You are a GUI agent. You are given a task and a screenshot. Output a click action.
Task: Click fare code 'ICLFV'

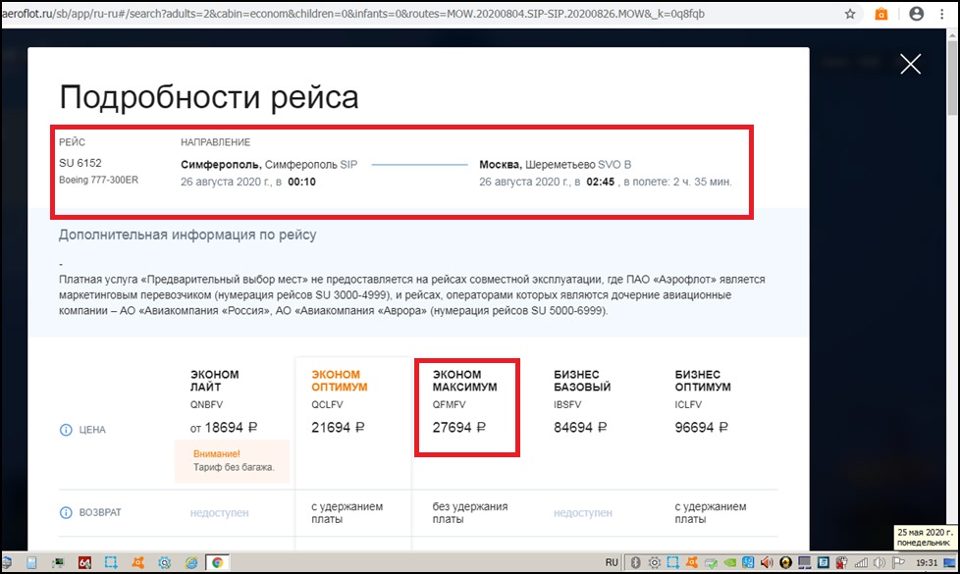click(x=688, y=404)
